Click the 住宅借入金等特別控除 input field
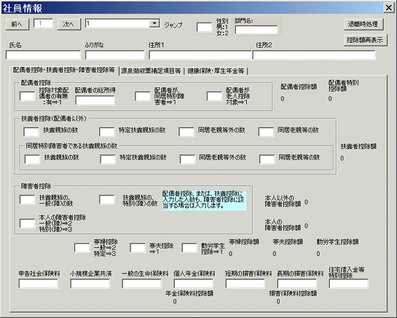Viewport: 397px width, 318px height. coord(349,283)
